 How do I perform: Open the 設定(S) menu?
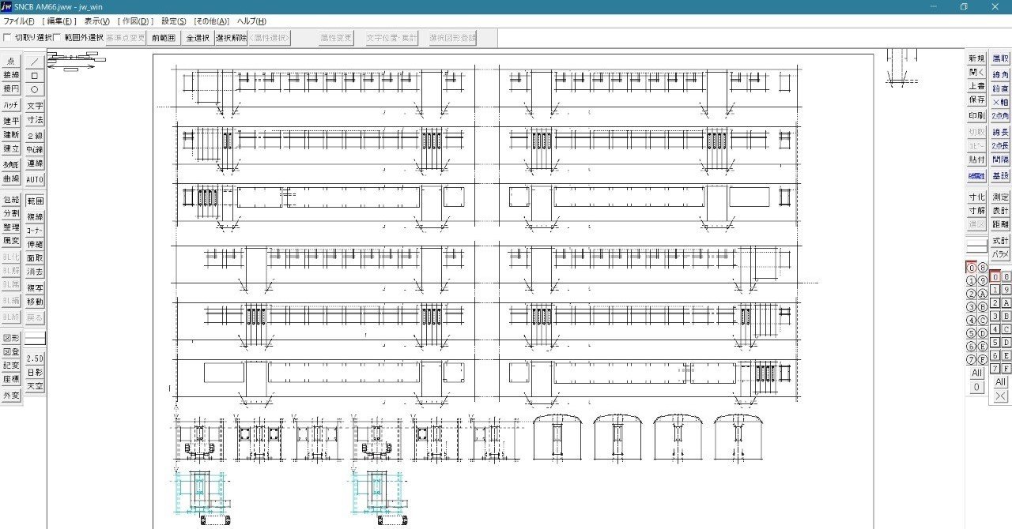[174, 21]
